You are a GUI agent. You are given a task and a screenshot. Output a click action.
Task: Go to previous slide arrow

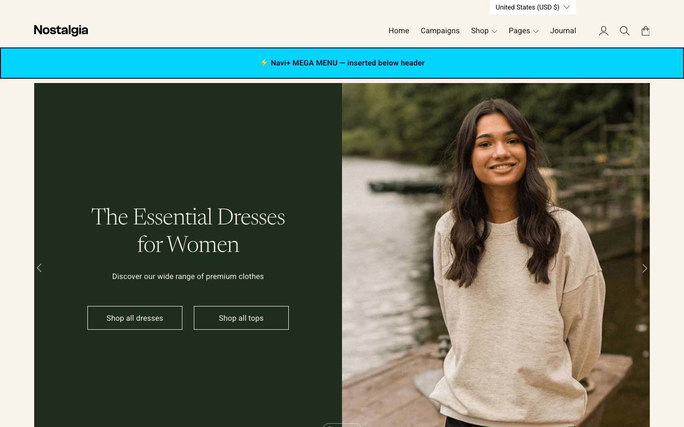coord(39,268)
